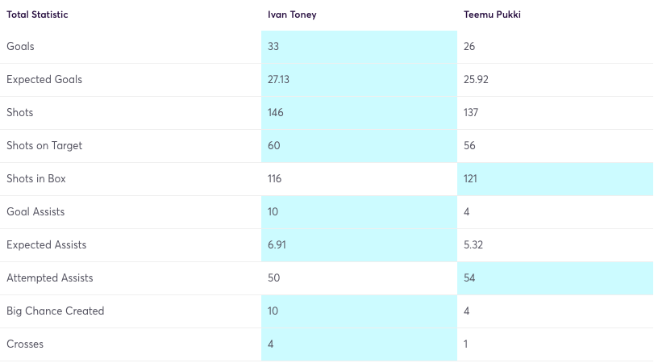Select Toney's Expected Goals value 27.13
654x363 pixels.
tap(281, 80)
